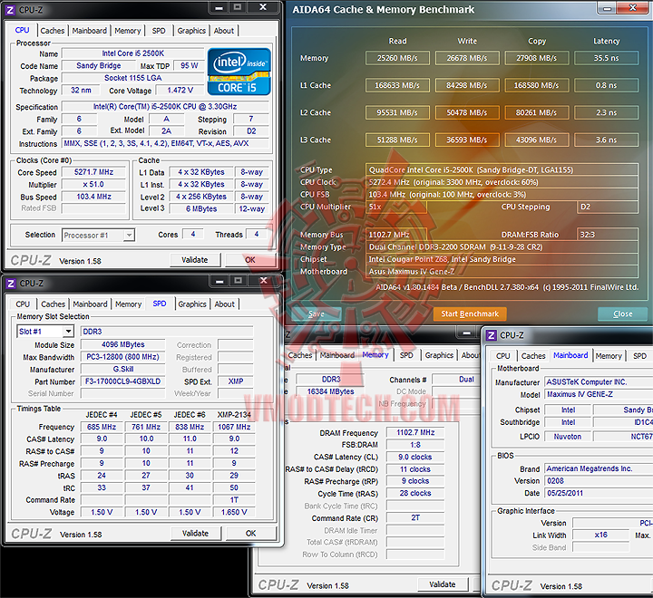This screenshot has width=653, height=598.
Task: Minimize the AIDA64 benchmark window
Action: (608, 8)
